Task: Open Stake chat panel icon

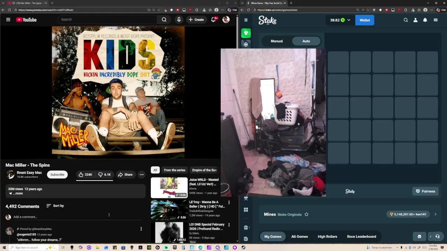Action: pos(435,20)
